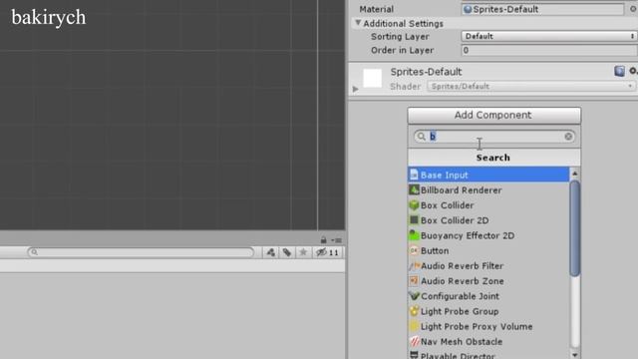Add the Configurable Joint component

click(x=488, y=296)
